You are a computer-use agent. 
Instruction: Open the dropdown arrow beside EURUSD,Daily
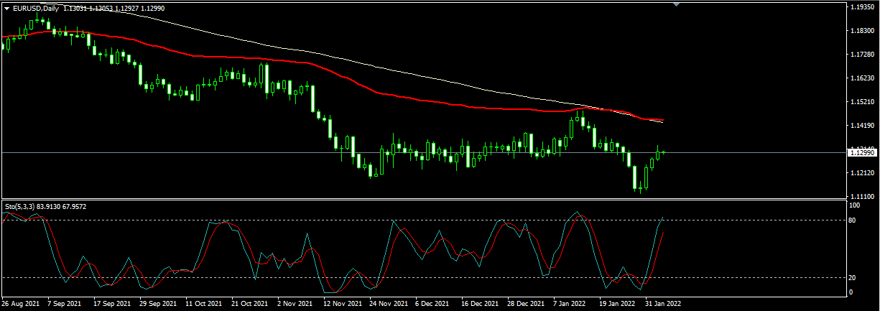6,8
